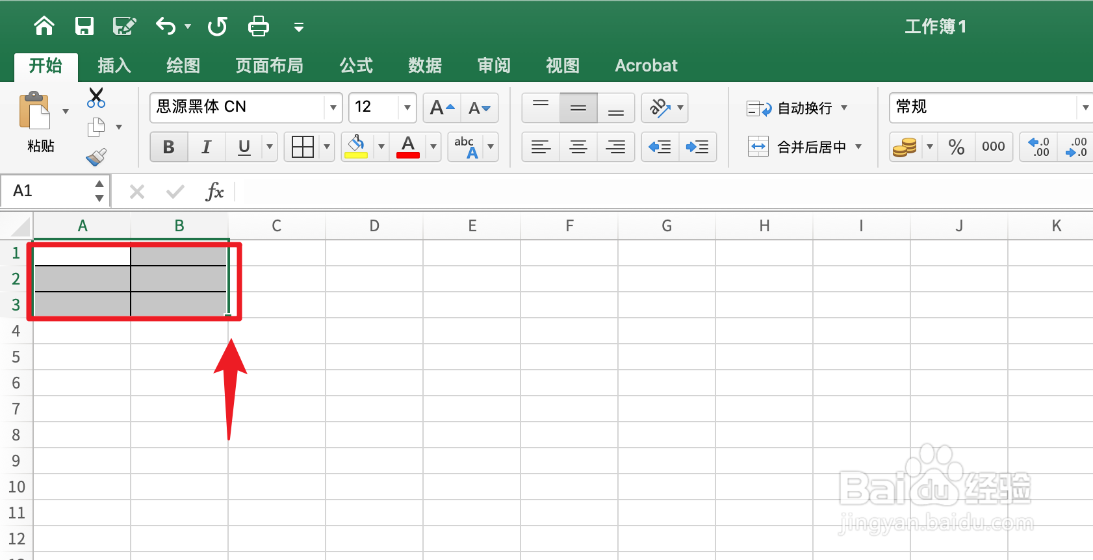The height and width of the screenshot is (560, 1093).
Task: Expand font color palette arrow
Action: click(433, 147)
